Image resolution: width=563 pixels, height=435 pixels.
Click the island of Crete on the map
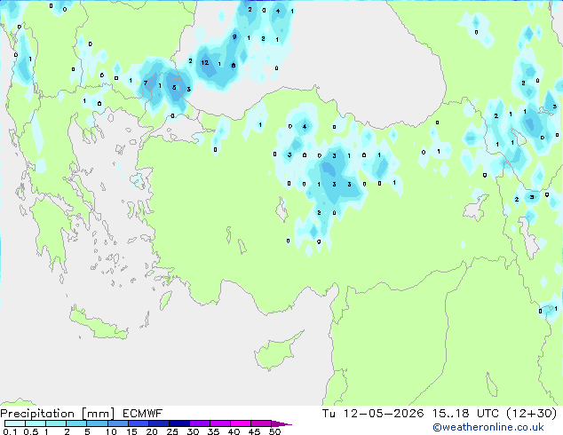(x=99, y=324)
